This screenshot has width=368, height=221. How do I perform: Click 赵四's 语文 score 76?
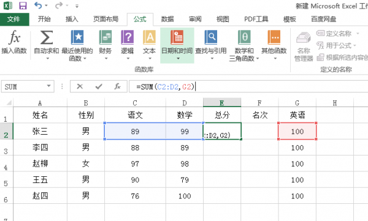135,196
